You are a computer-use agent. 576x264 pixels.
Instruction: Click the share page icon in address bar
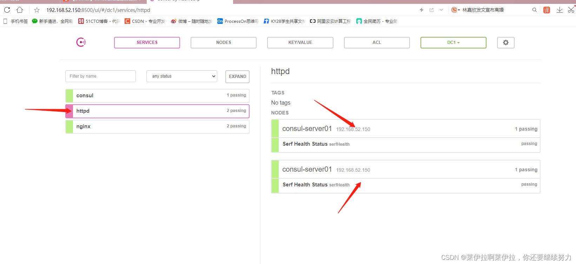(x=432, y=10)
